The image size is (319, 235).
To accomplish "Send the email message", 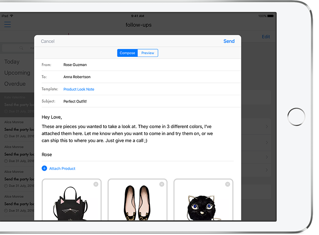I will pos(229,41).
